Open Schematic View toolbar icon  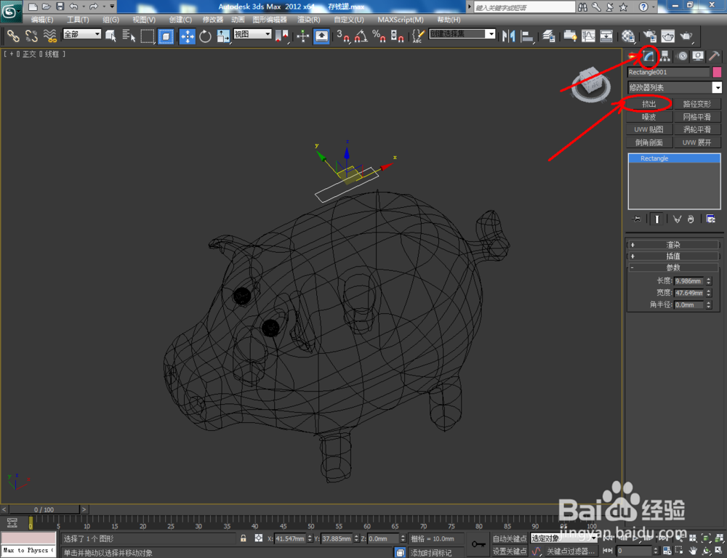pyautogui.click(x=606, y=36)
